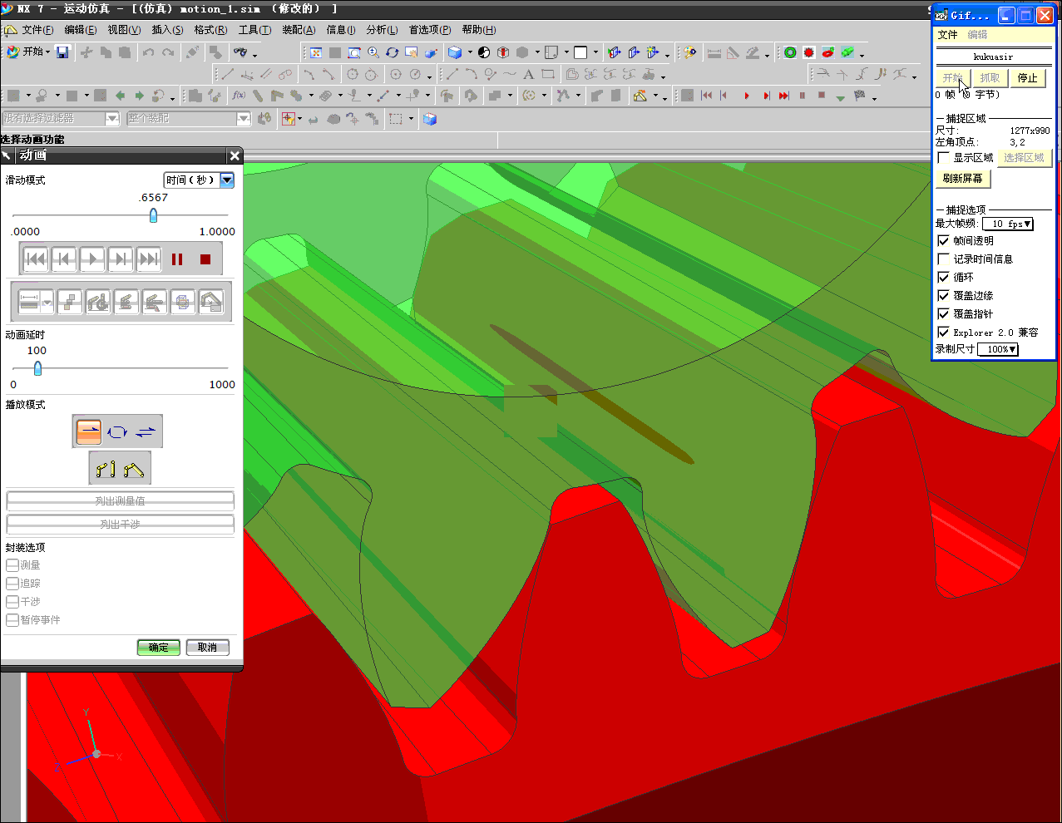Open 文件 menu in Gif window
This screenshot has height=823, width=1062.
click(948, 35)
